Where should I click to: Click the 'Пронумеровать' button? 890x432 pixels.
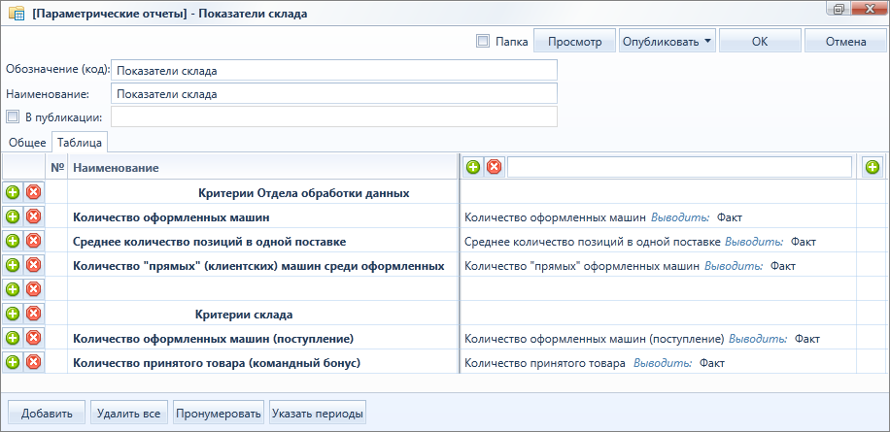point(219,414)
